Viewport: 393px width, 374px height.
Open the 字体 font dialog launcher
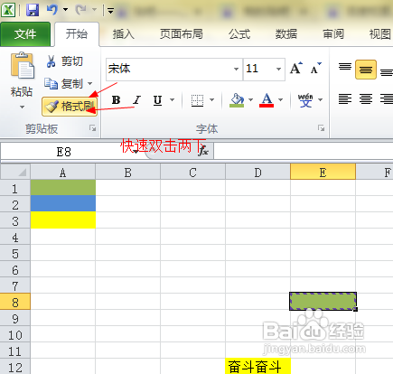tap(322, 128)
